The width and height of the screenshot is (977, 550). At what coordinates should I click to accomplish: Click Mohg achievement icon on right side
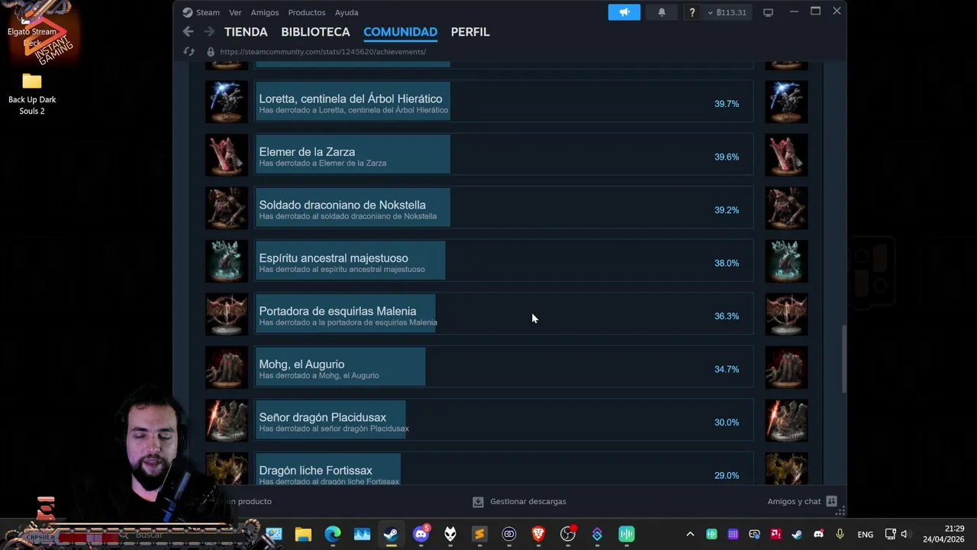pos(786,367)
